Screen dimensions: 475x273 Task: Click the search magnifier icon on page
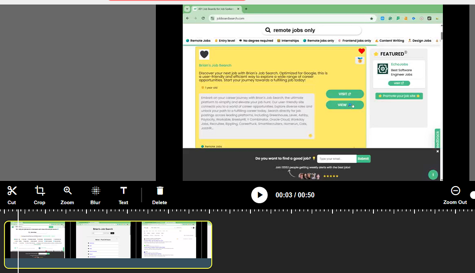click(x=268, y=30)
